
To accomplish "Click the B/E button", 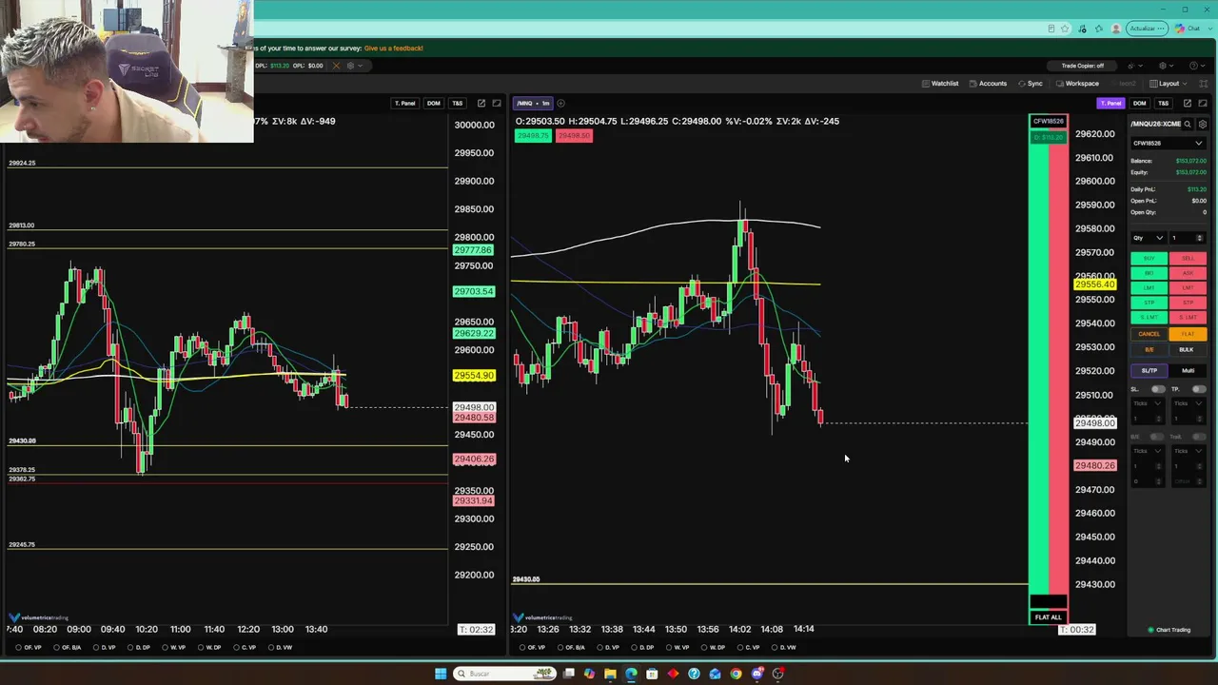I will [x=1149, y=349].
